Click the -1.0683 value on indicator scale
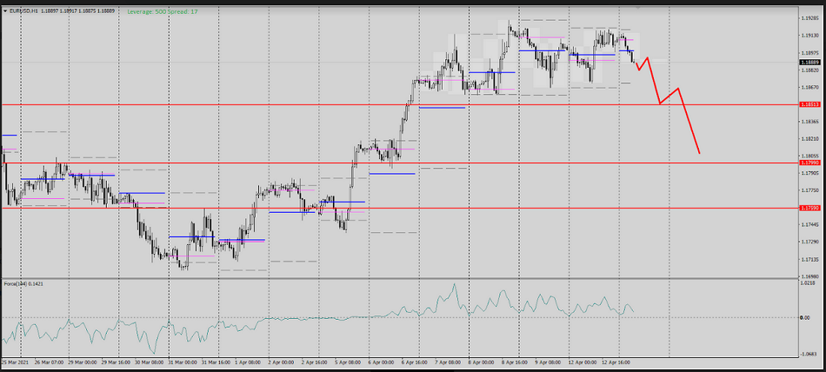This screenshot has height=372, width=826. tap(808, 353)
